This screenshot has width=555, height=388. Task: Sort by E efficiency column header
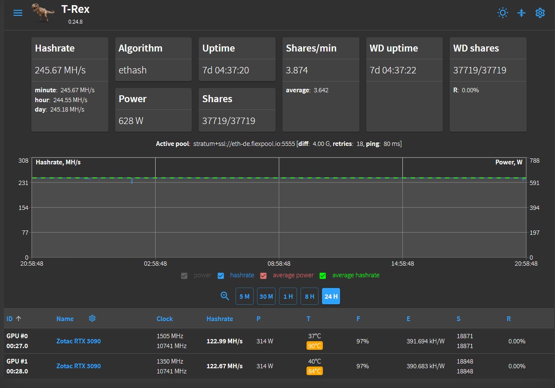pyautogui.click(x=408, y=319)
